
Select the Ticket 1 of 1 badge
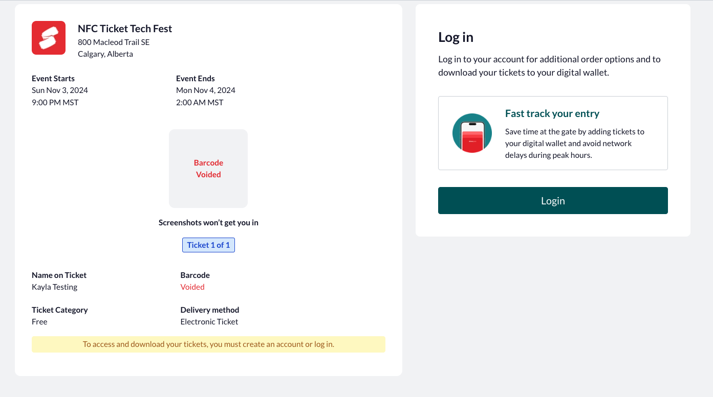click(208, 245)
